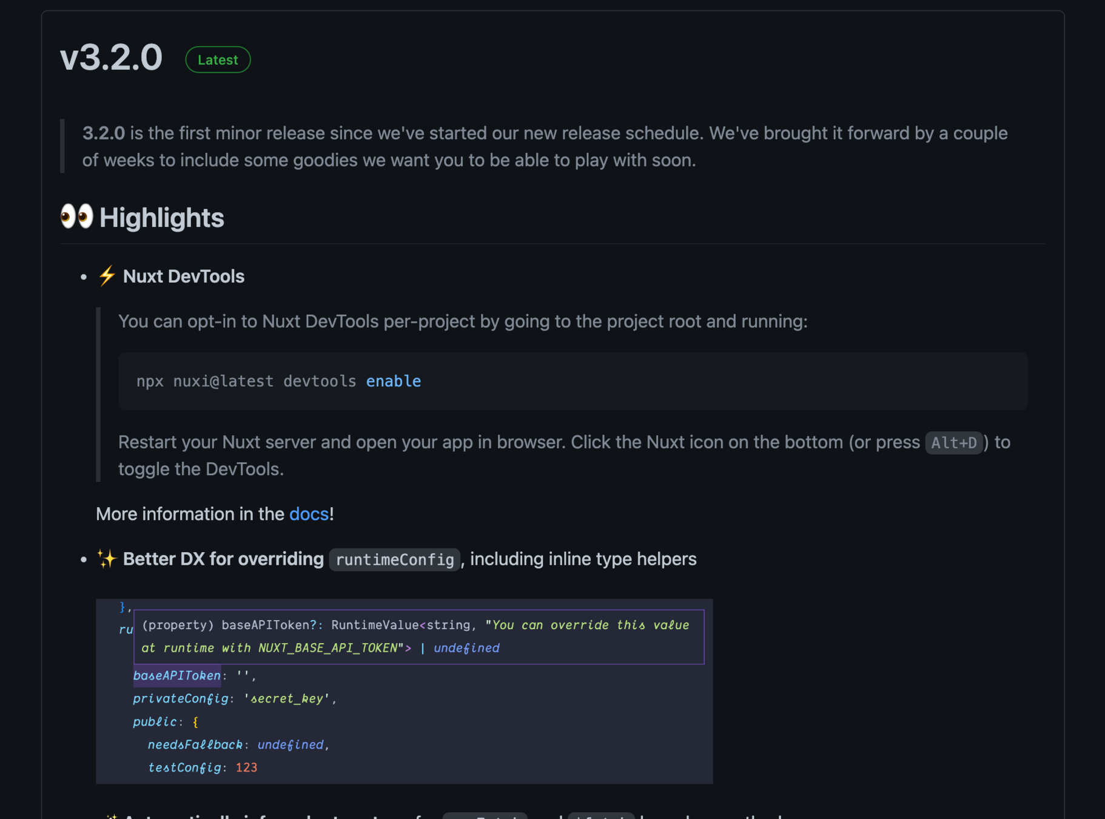Click the Alt+D keyboard shortcut label

953,442
